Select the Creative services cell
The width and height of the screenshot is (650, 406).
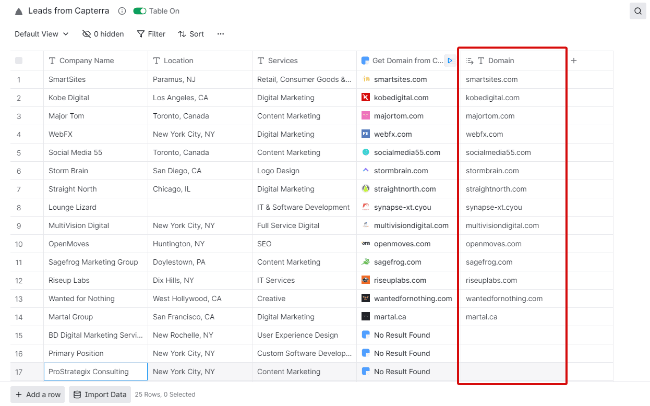coord(305,298)
